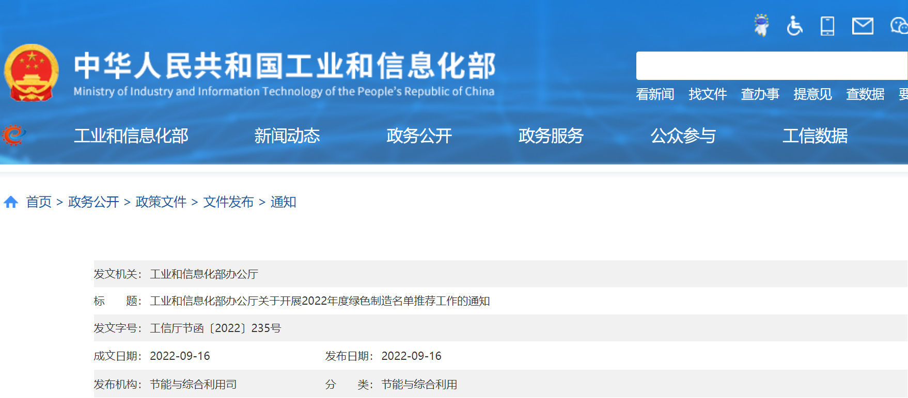
Task: Click the 发布日期 value 2022-09-16
Action: pos(411,356)
